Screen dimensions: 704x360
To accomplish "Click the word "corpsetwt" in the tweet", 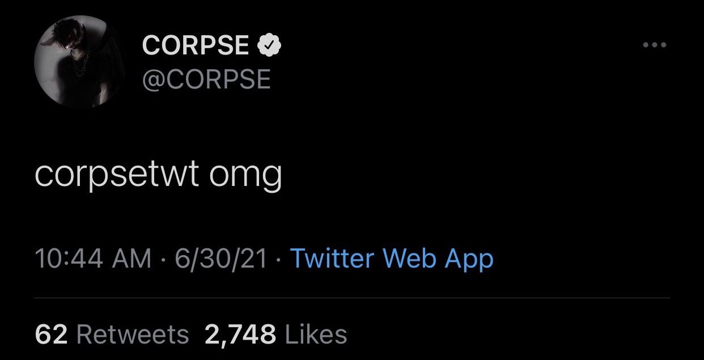I will click(x=116, y=175).
